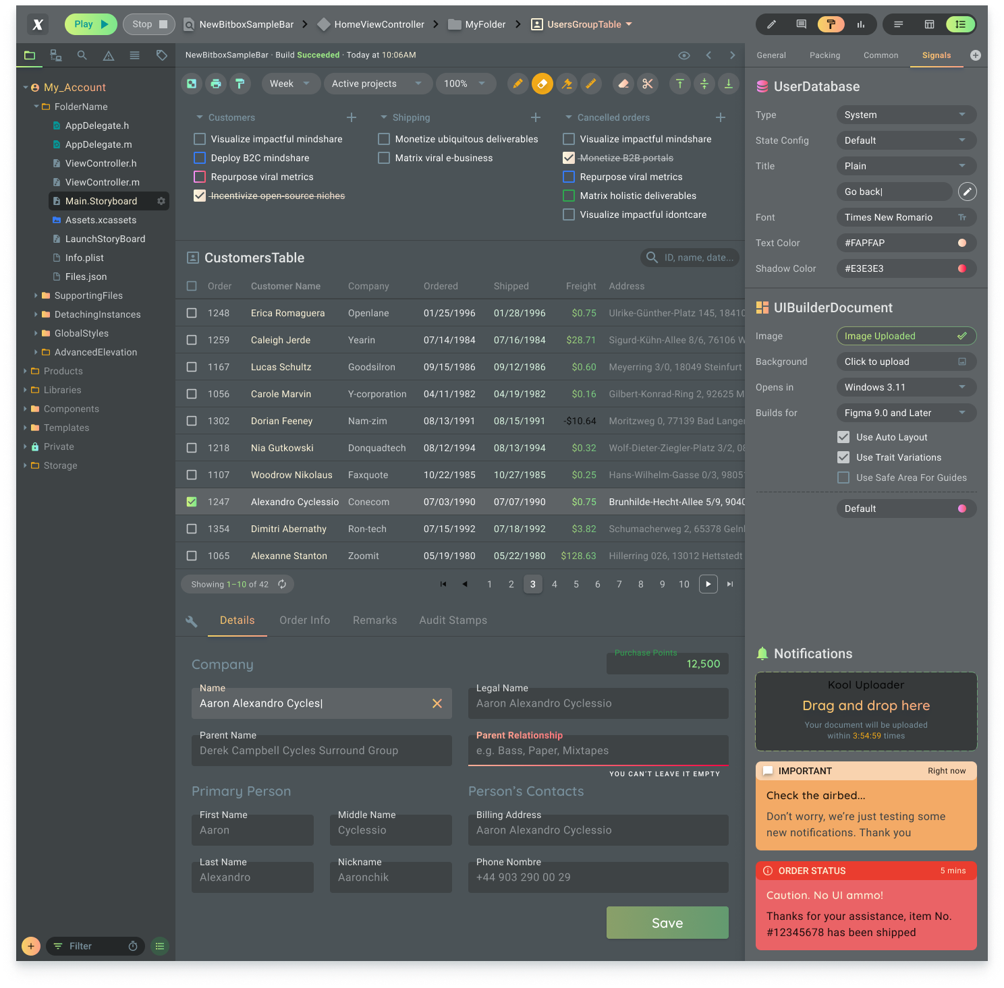Select the ruler measure tool
1004x988 pixels.
point(591,84)
